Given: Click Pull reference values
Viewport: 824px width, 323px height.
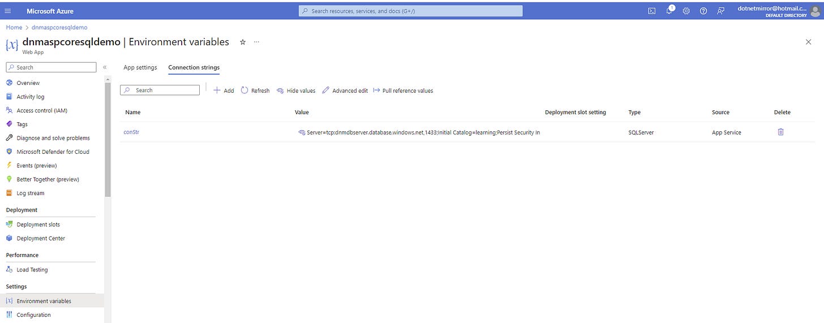Looking at the screenshot, I should [404, 90].
